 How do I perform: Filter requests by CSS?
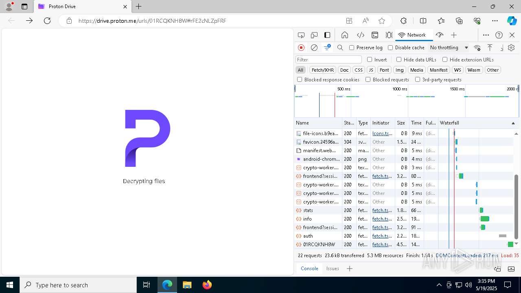point(358,70)
